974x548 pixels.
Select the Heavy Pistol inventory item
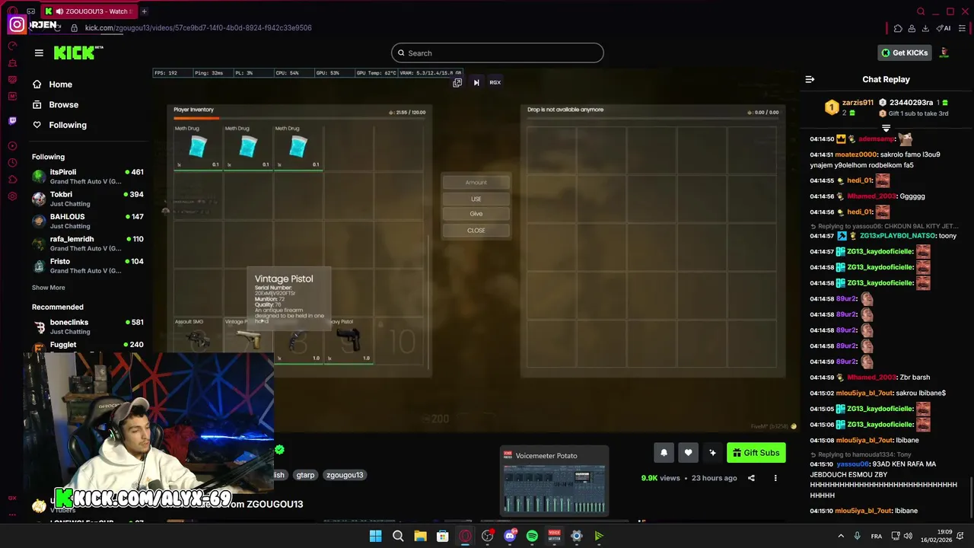point(349,339)
